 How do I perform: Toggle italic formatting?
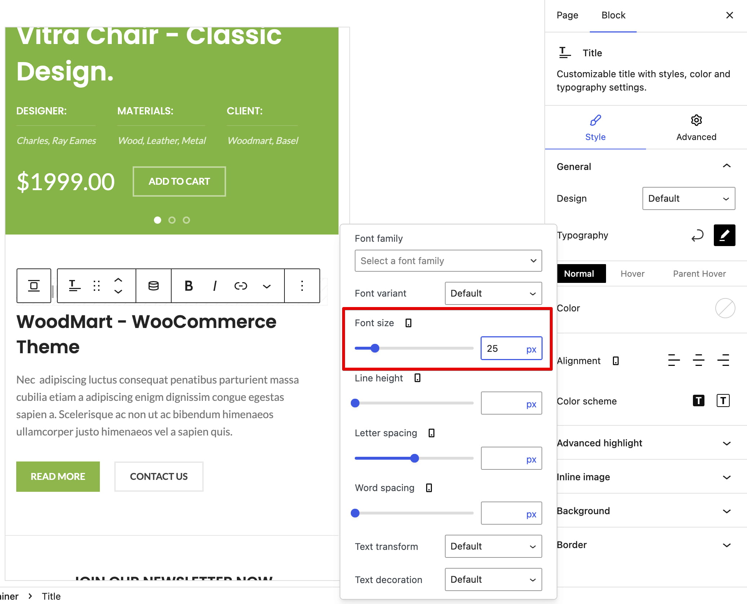click(215, 286)
